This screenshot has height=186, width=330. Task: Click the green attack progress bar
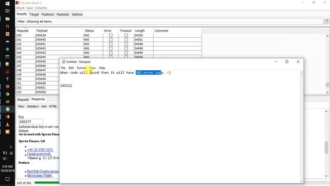point(47,182)
